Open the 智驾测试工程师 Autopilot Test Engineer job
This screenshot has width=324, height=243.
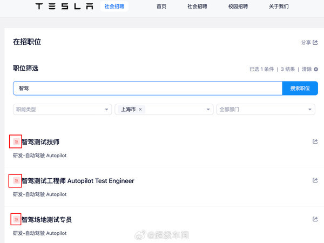pos(78,181)
